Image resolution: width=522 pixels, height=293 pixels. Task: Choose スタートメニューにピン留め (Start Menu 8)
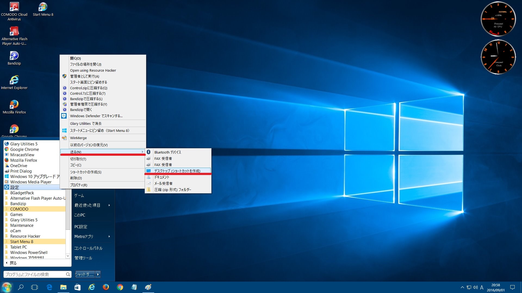(x=103, y=130)
